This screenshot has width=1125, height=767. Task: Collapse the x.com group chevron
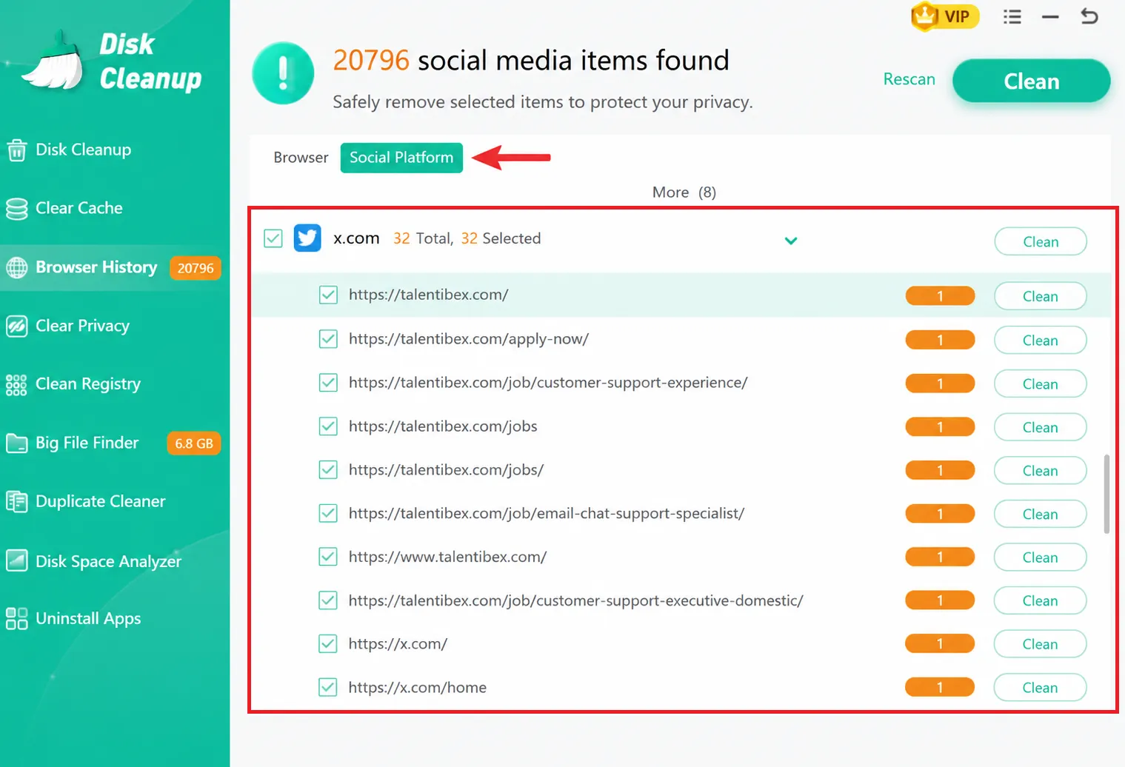(x=791, y=241)
